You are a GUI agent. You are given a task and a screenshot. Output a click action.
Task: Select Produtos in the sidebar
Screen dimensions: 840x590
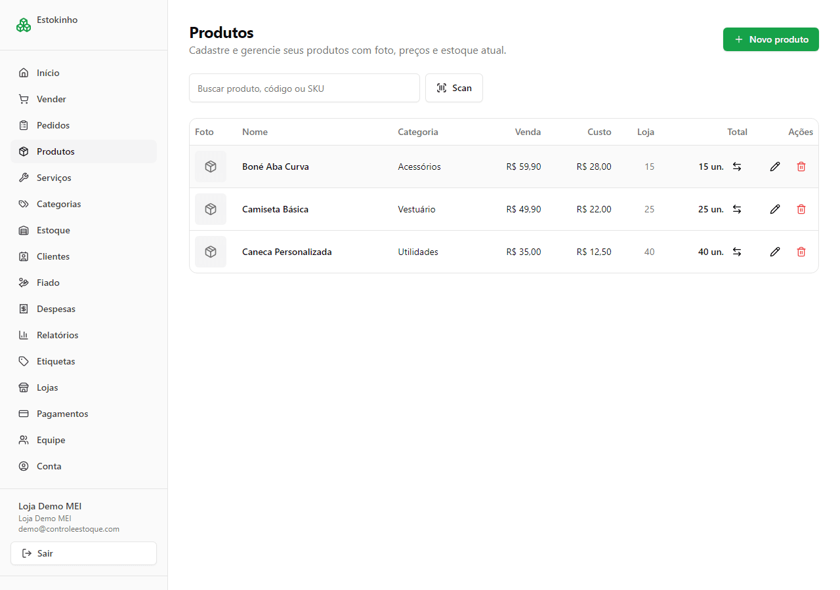pos(83,151)
